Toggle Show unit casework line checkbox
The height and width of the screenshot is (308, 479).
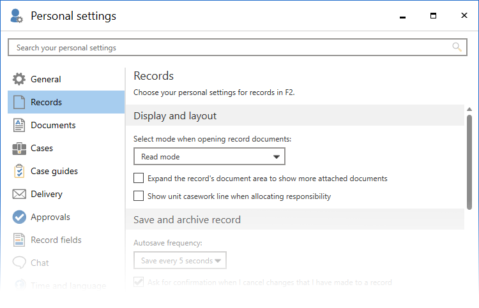[x=139, y=196]
